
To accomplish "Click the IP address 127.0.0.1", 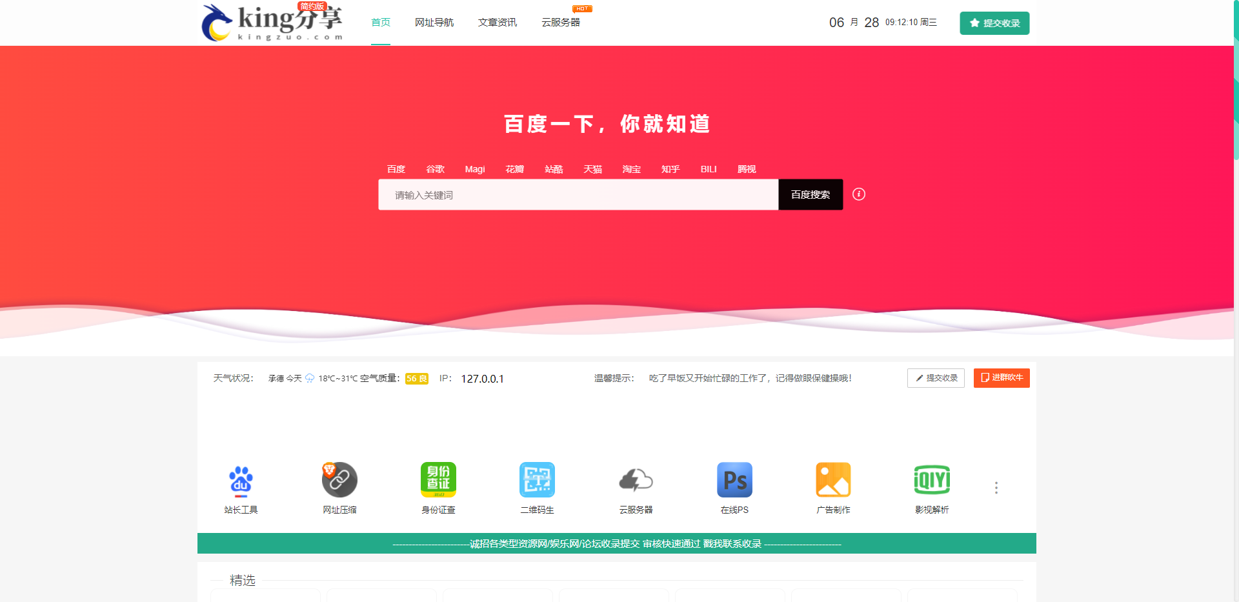I will coord(483,379).
